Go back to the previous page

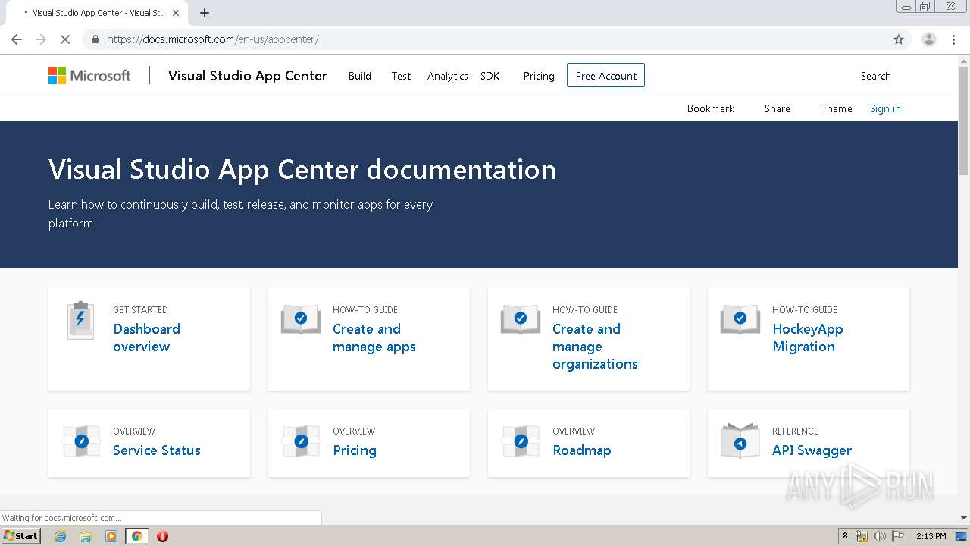pos(17,39)
